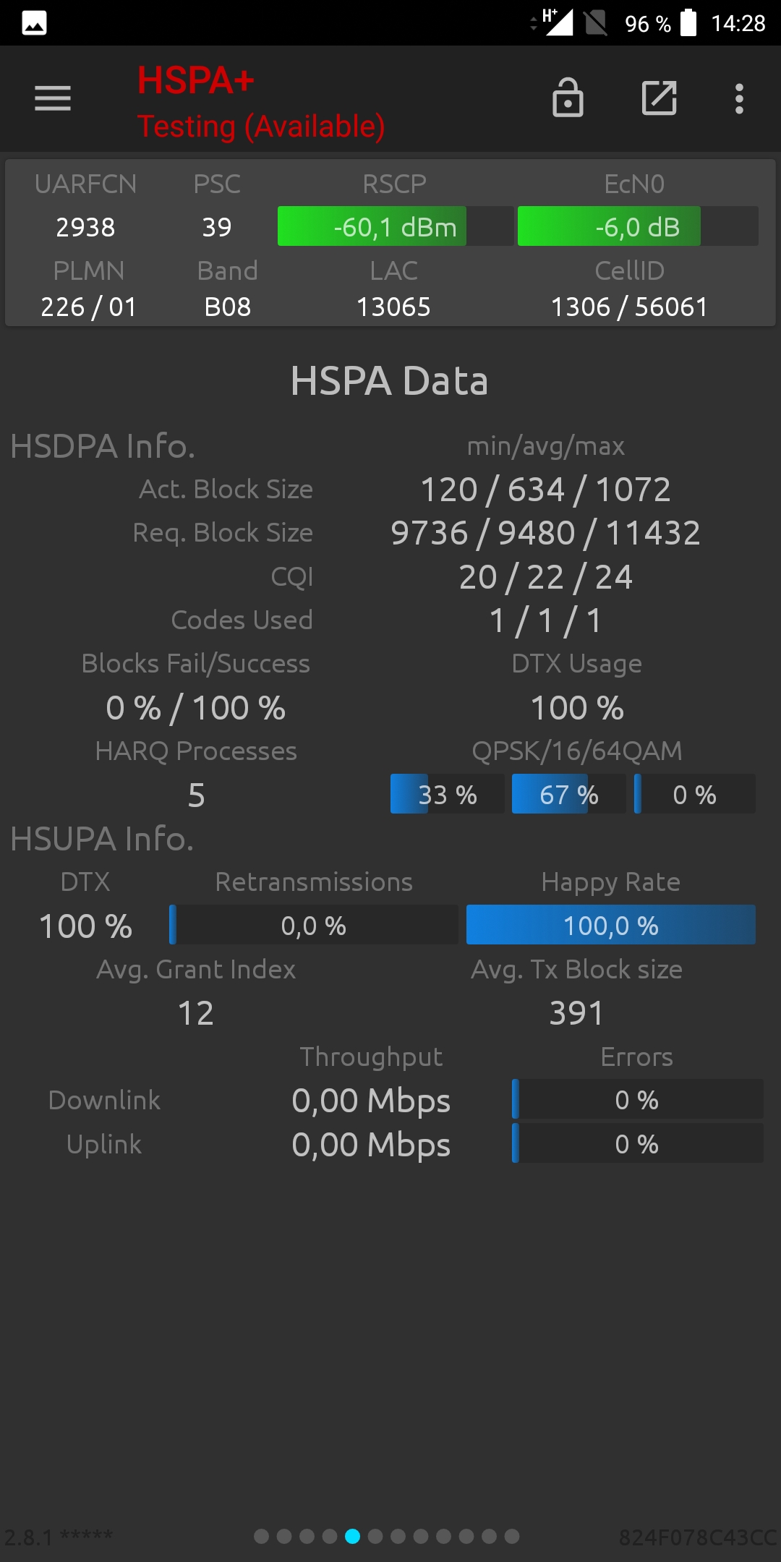Tap the Happy Rate 100,0 % bar
The image size is (781, 1562).
tap(611, 925)
